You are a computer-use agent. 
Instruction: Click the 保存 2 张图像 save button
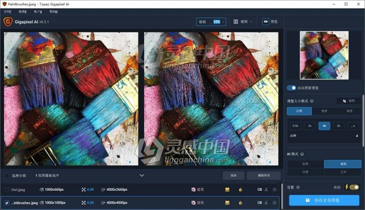tap(324, 200)
